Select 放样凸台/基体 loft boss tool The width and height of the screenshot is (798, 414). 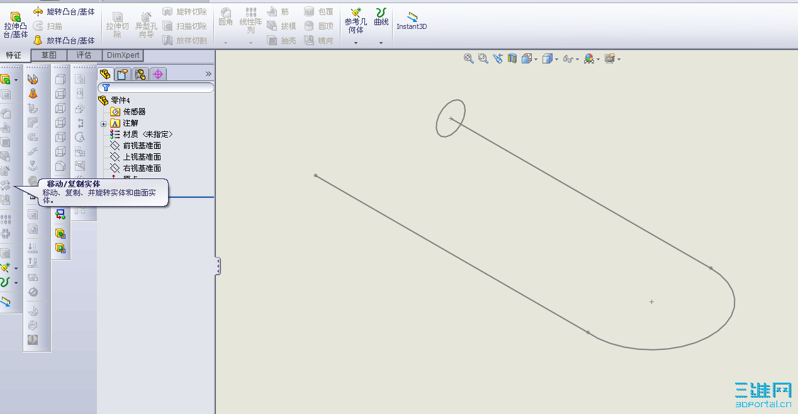click(x=64, y=40)
